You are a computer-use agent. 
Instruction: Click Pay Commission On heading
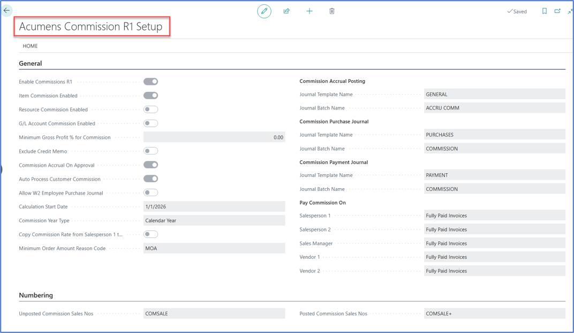pyautogui.click(x=322, y=203)
